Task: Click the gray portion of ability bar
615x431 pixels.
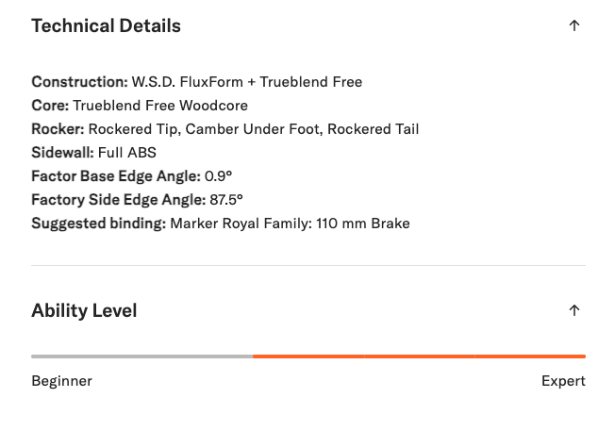Action: [x=141, y=356]
